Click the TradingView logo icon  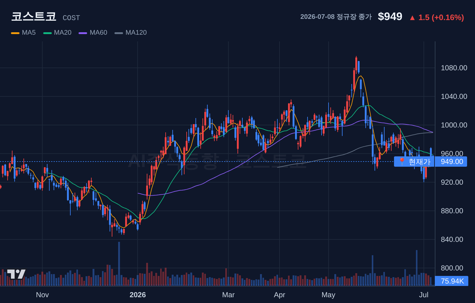[16, 274]
